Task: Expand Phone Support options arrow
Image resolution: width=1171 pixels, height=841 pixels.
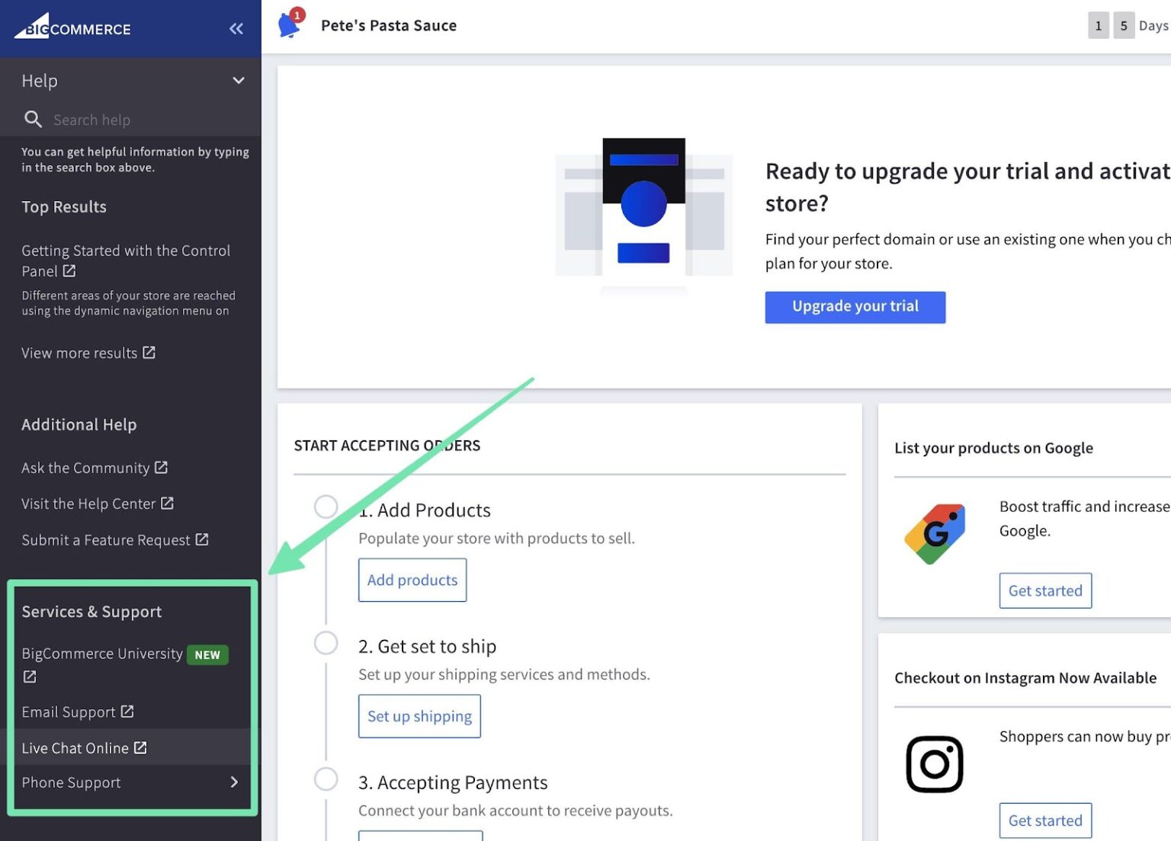Action: (x=234, y=782)
